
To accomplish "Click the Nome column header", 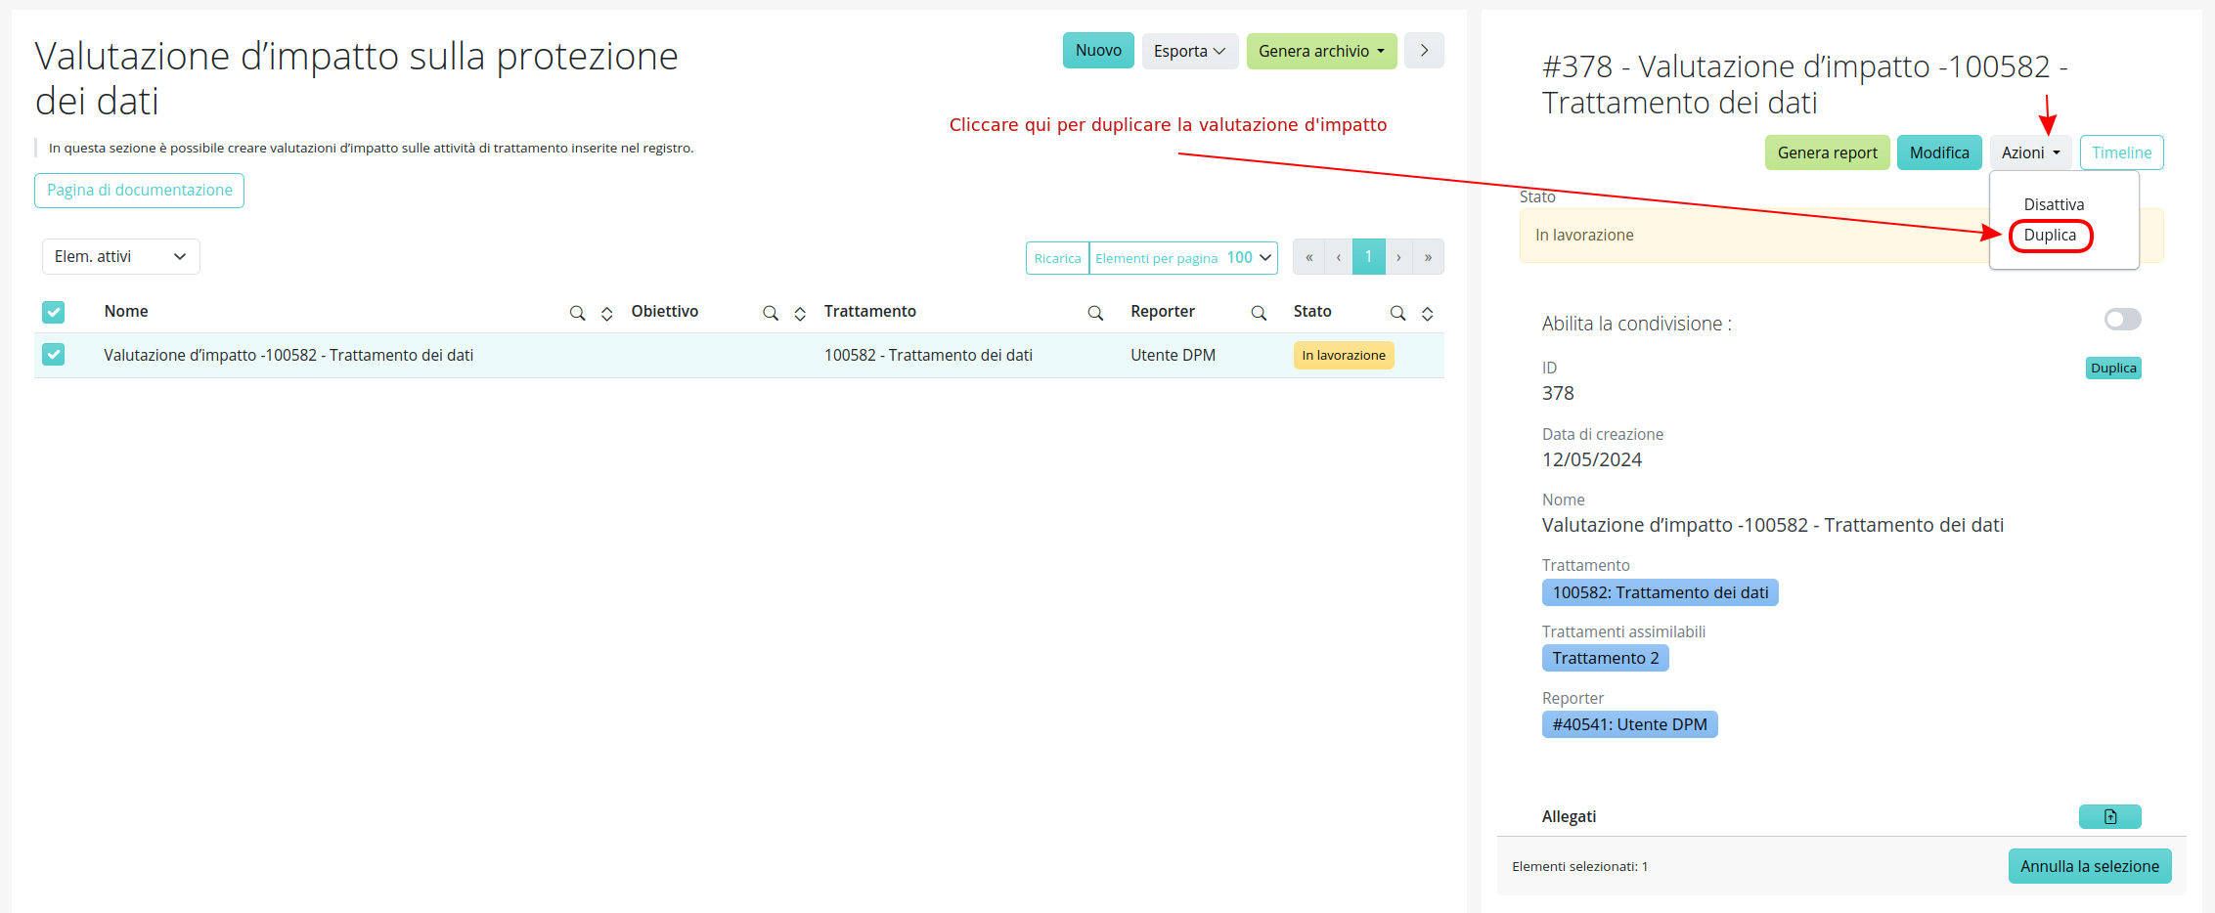I will click(x=126, y=311).
